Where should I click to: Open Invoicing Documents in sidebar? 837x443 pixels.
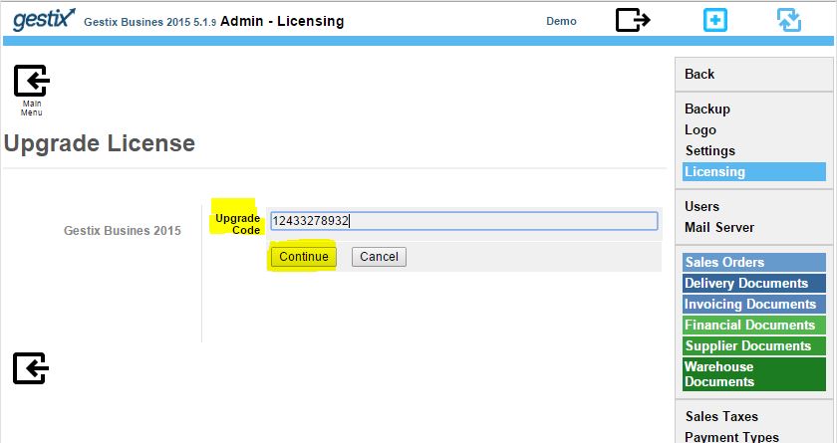(753, 304)
